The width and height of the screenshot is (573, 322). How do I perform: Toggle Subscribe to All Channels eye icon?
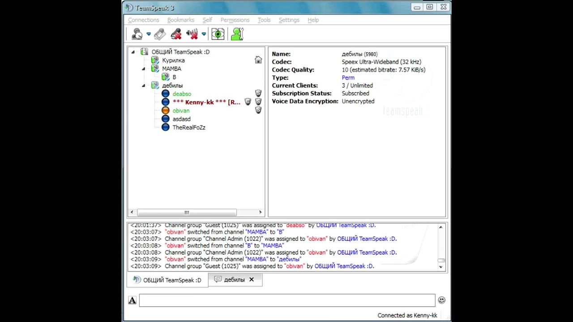click(218, 34)
